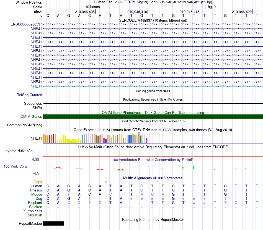Click the magenta bar in GTEx chart

coord(146,140)
